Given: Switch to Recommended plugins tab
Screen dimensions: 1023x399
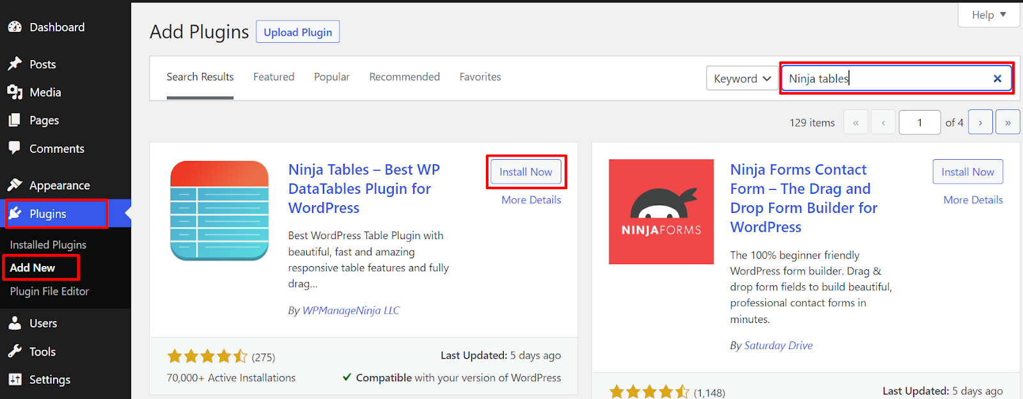Looking at the screenshot, I should 405,77.
